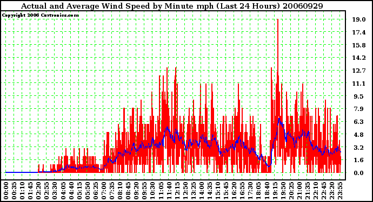Image resolution: width=373 pixels, height=202 pixels.
Task: Click the 15:10 time label
Action: (217, 191)
